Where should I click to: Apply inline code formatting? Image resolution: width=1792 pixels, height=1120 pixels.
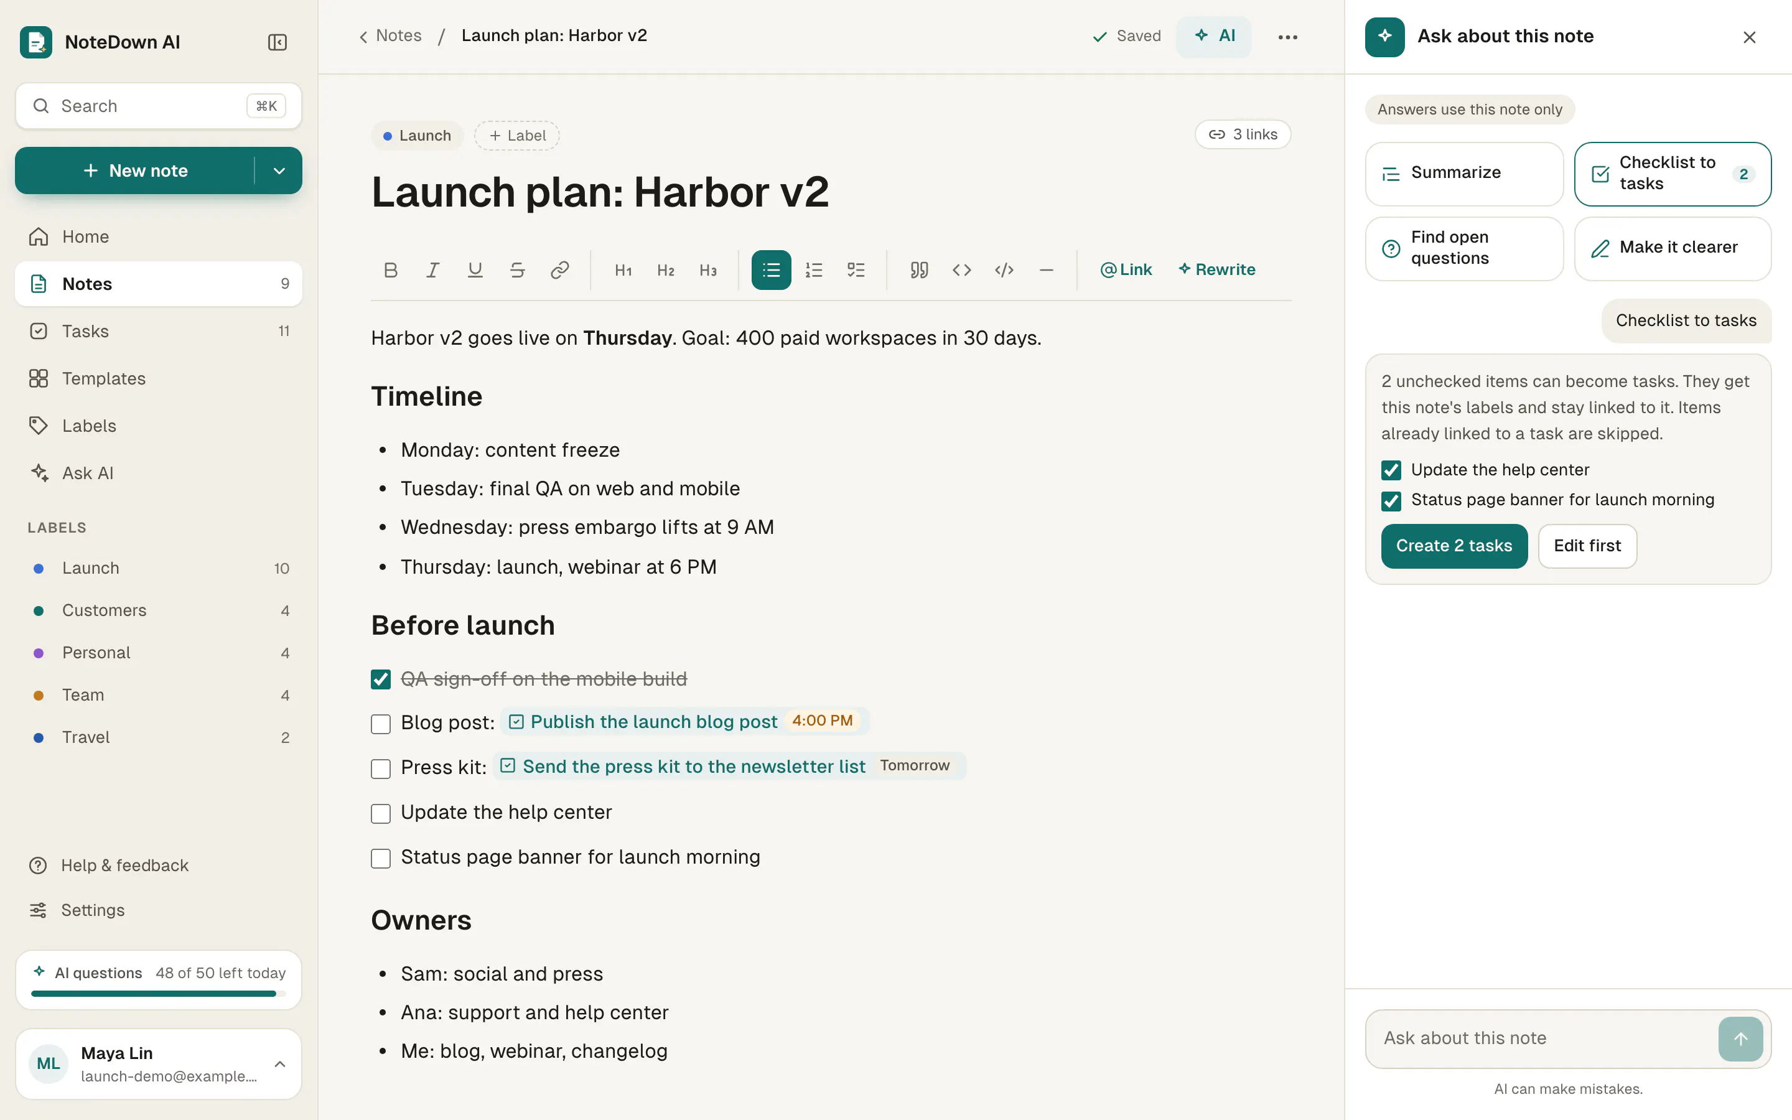click(961, 269)
